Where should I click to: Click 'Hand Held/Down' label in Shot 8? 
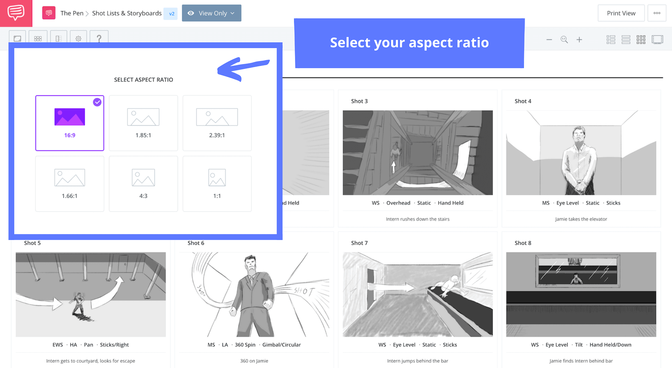pyautogui.click(x=610, y=345)
